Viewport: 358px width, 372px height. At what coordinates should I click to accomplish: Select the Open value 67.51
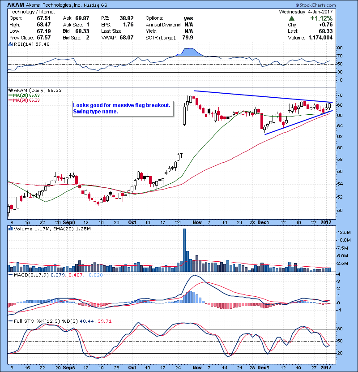click(x=43, y=18)
